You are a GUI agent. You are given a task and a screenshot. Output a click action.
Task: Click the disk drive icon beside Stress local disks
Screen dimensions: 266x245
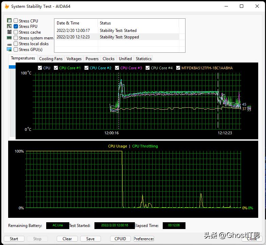[9, 44]
